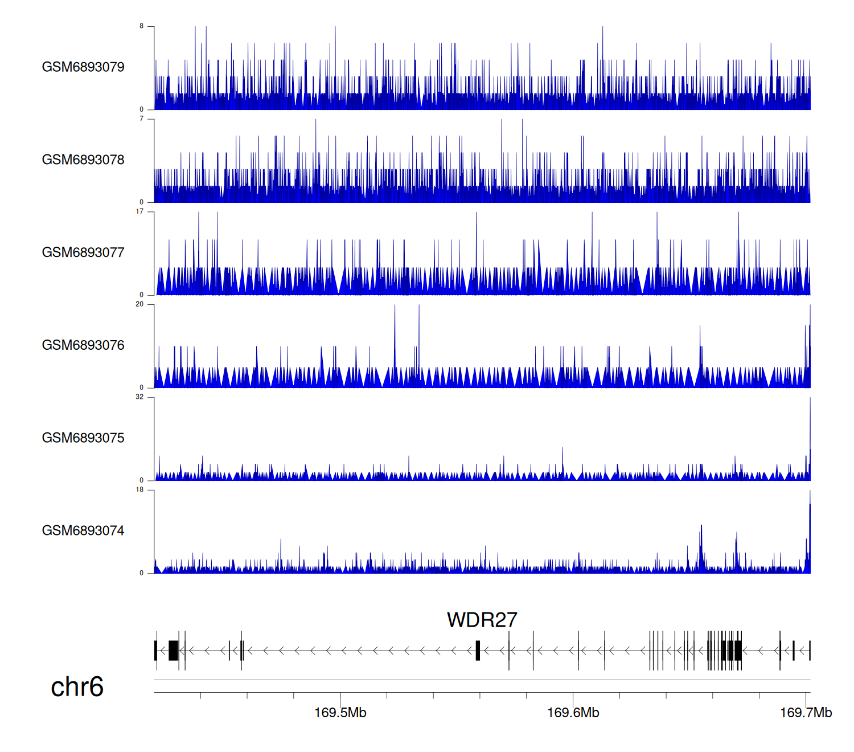Viewport: 854px width, 752px height.
Task: Click the 169.6Mb axis position label
Action: [573, 713]
